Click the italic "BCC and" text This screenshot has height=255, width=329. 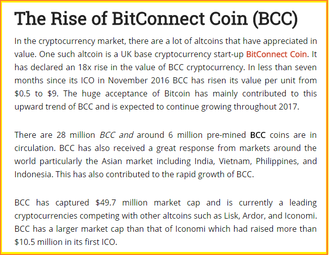point(117,135)
